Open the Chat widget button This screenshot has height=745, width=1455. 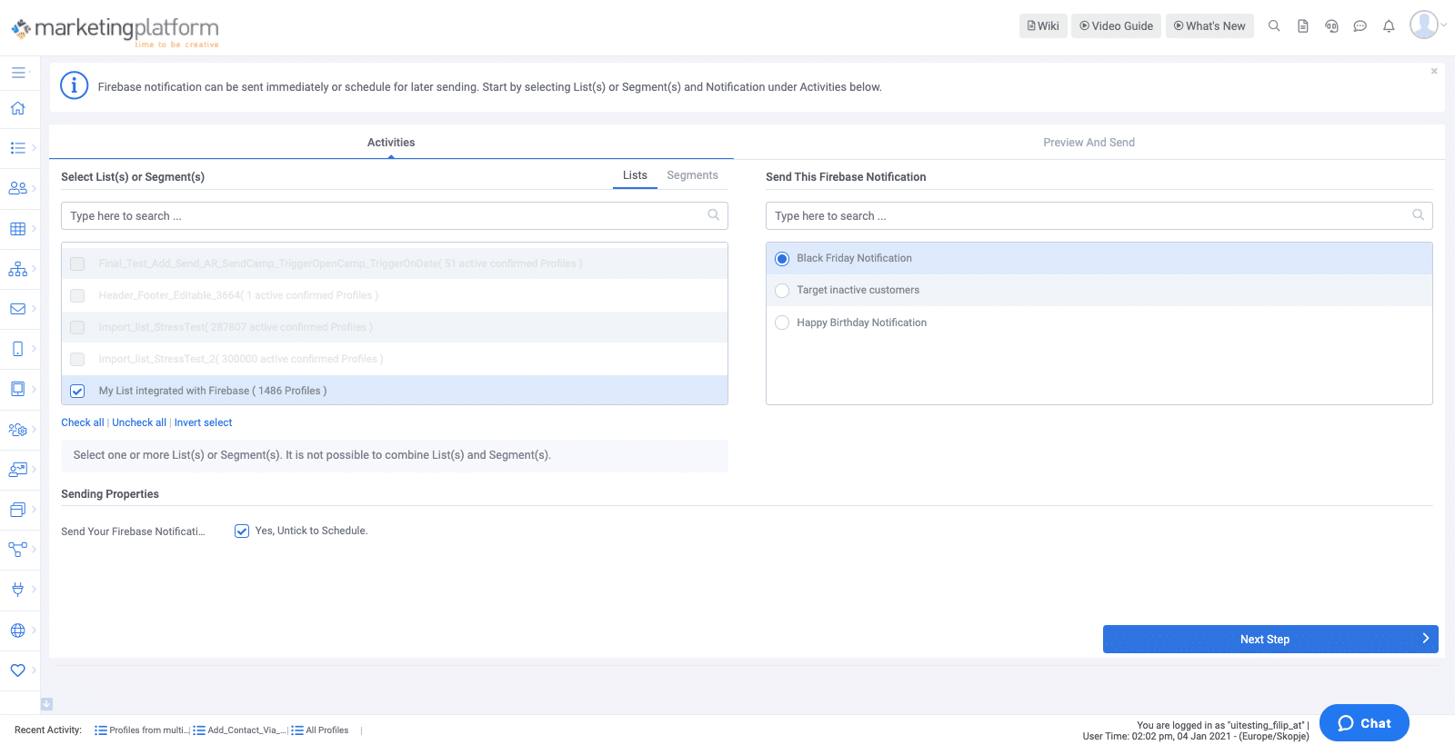coord(1364,723)
